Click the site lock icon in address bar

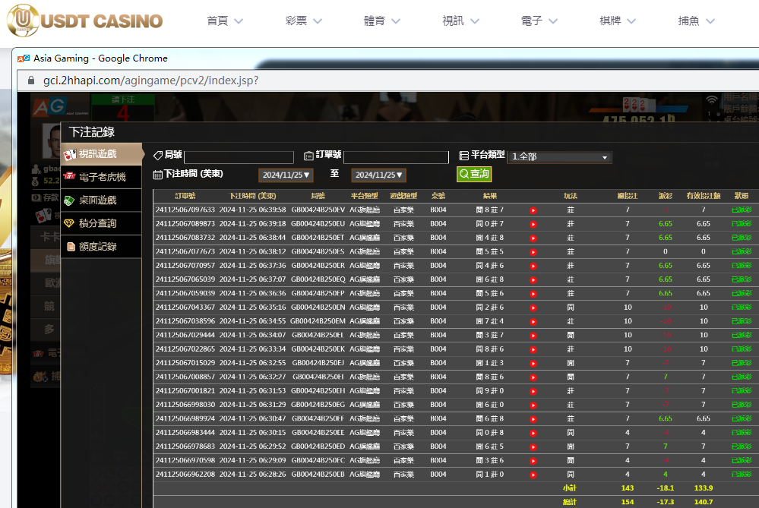pos(31,80)
